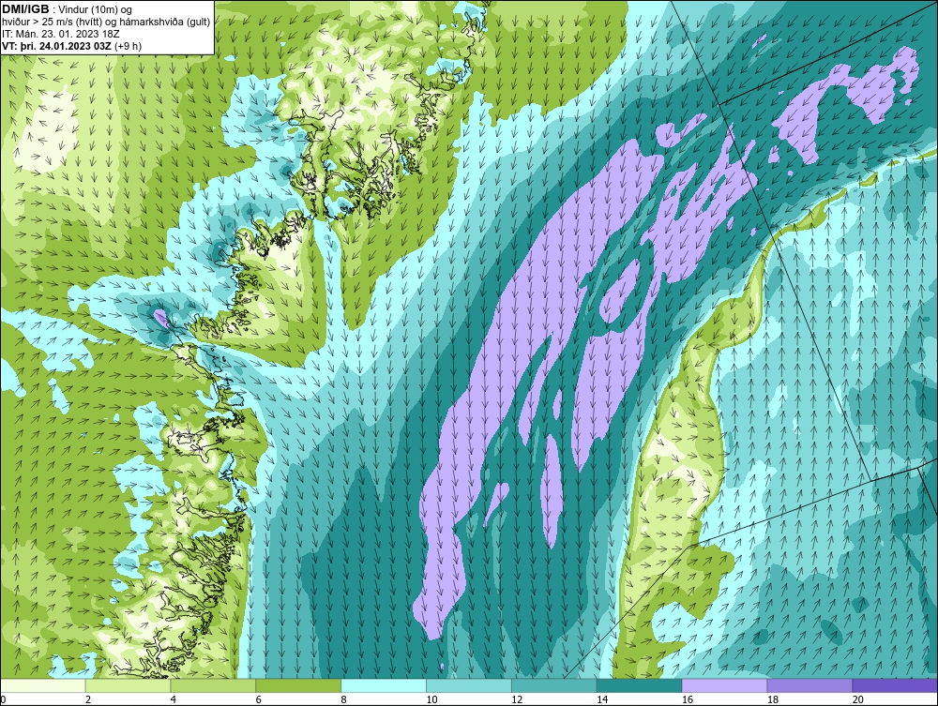Click the legend label '4'
The height and width of the screenshot is (706, 938).
(173, 699)
